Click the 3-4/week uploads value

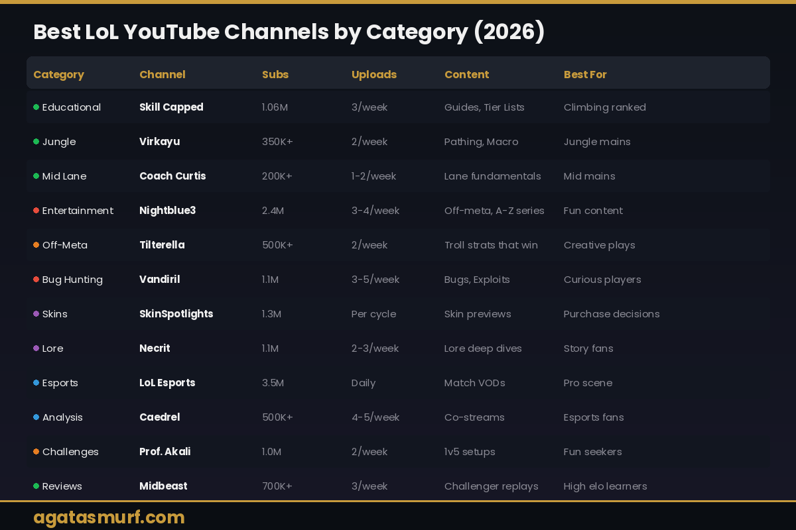point(375,211)
